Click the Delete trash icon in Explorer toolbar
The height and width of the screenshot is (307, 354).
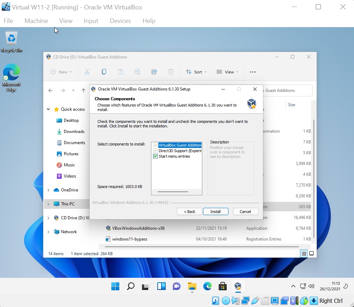tap(171, 72)
